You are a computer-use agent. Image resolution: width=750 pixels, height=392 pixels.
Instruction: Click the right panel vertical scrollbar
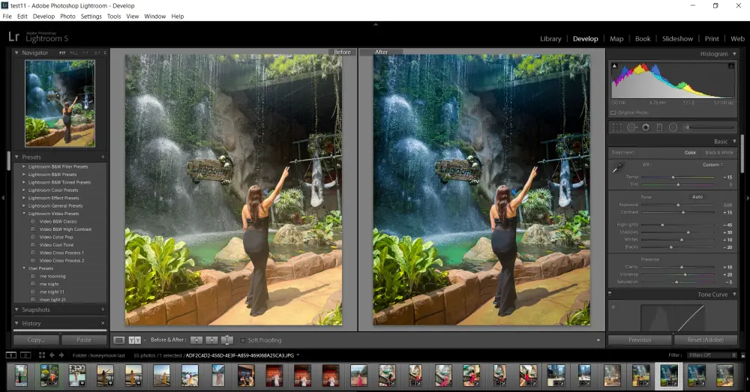point(742,153)
